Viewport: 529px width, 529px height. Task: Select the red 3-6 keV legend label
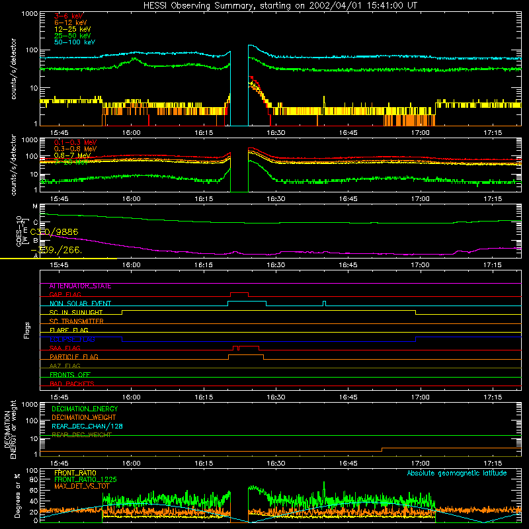(69, 16)
